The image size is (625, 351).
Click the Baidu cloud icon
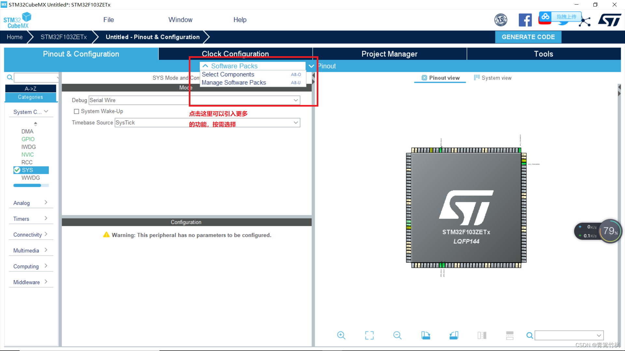tap(545, 17)
